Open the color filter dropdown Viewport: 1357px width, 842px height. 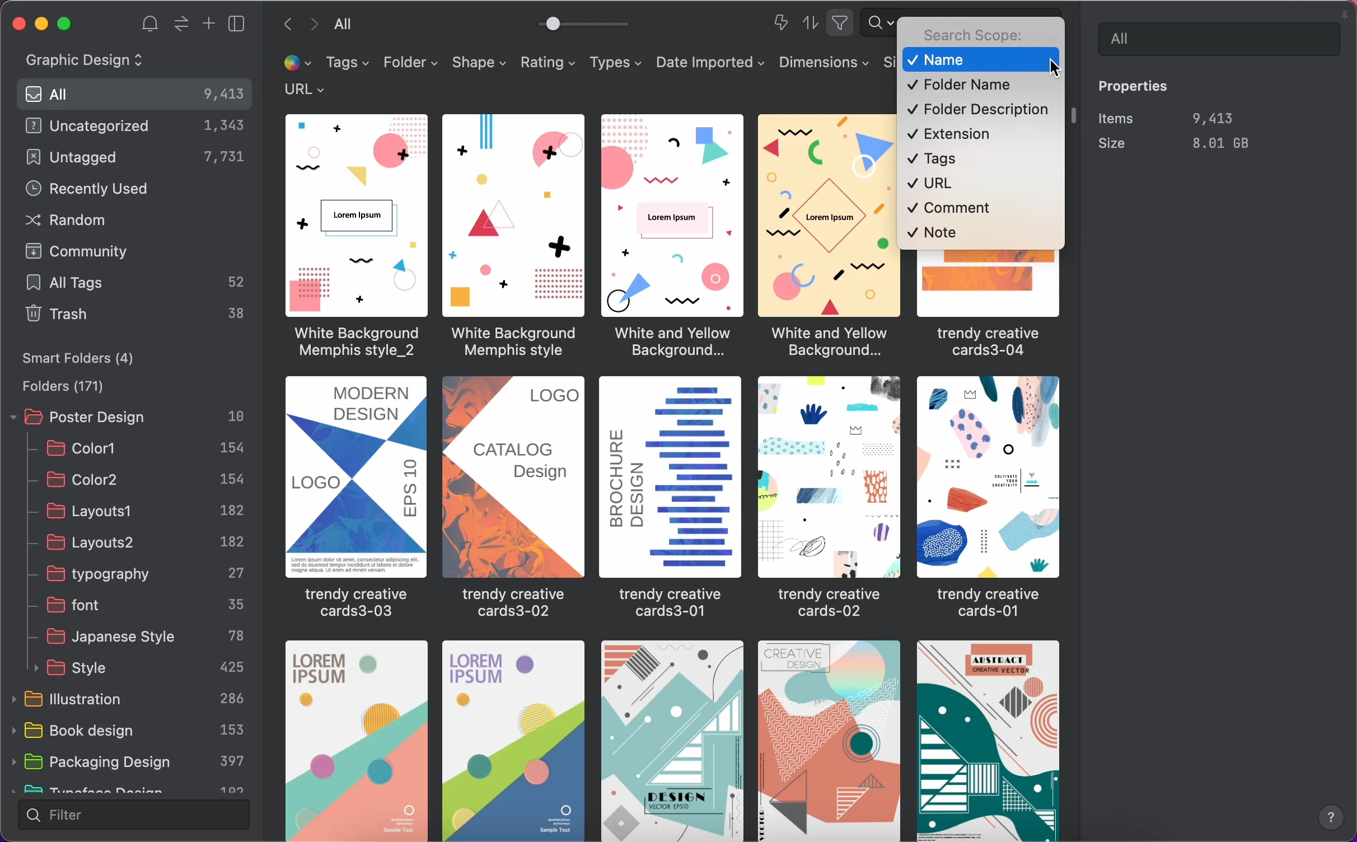point(297,63)
